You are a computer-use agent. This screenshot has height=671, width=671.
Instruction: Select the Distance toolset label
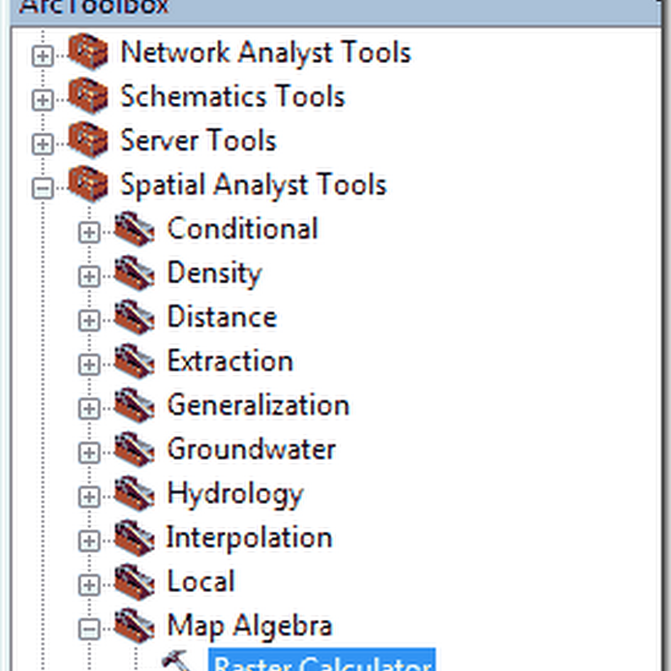[x=221, y=317]
